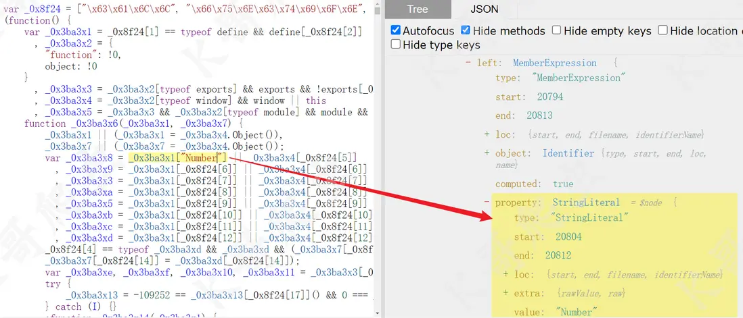
Task: Collapse the property StringLiteral node
Action: (487, 203)
